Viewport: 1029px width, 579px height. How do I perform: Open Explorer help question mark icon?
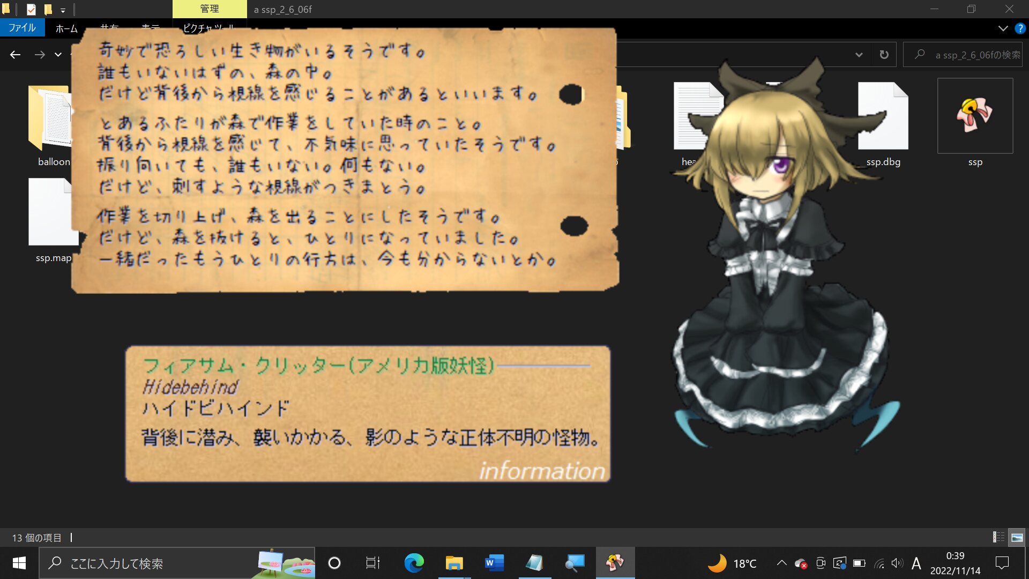click(1020, 28)
